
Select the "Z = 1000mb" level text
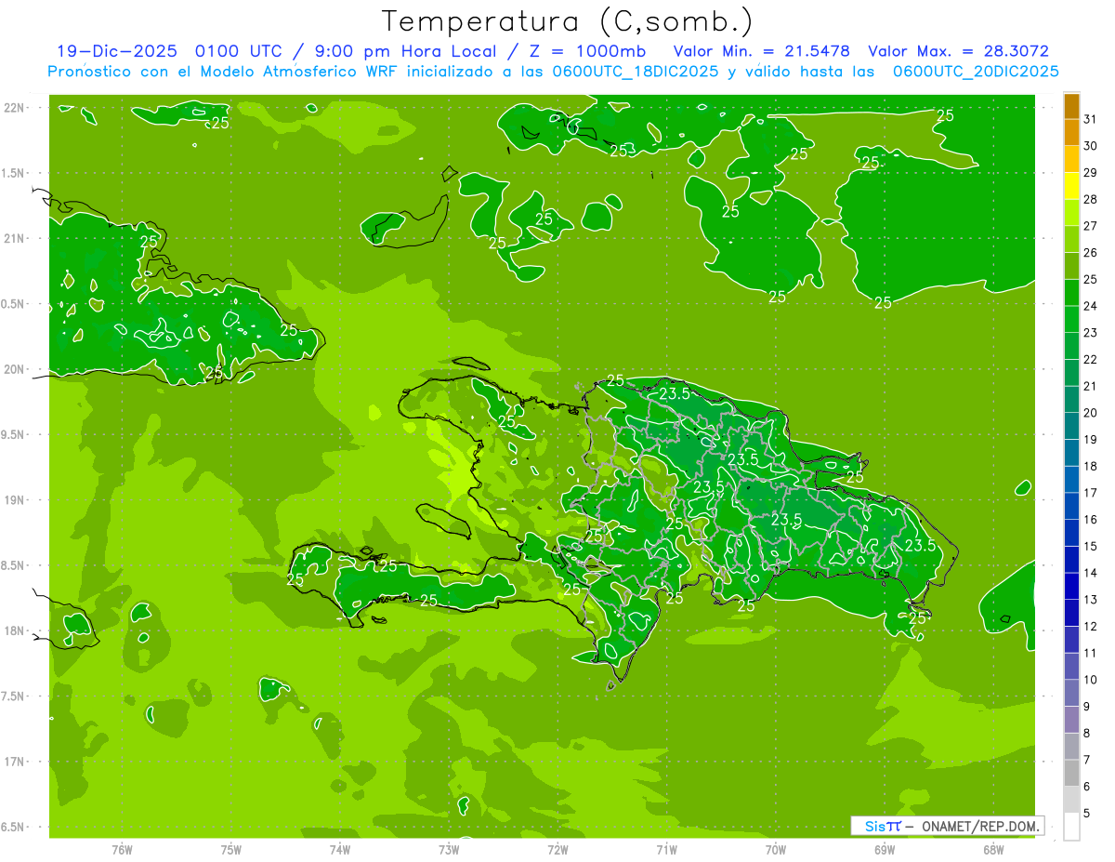(585, 51)
